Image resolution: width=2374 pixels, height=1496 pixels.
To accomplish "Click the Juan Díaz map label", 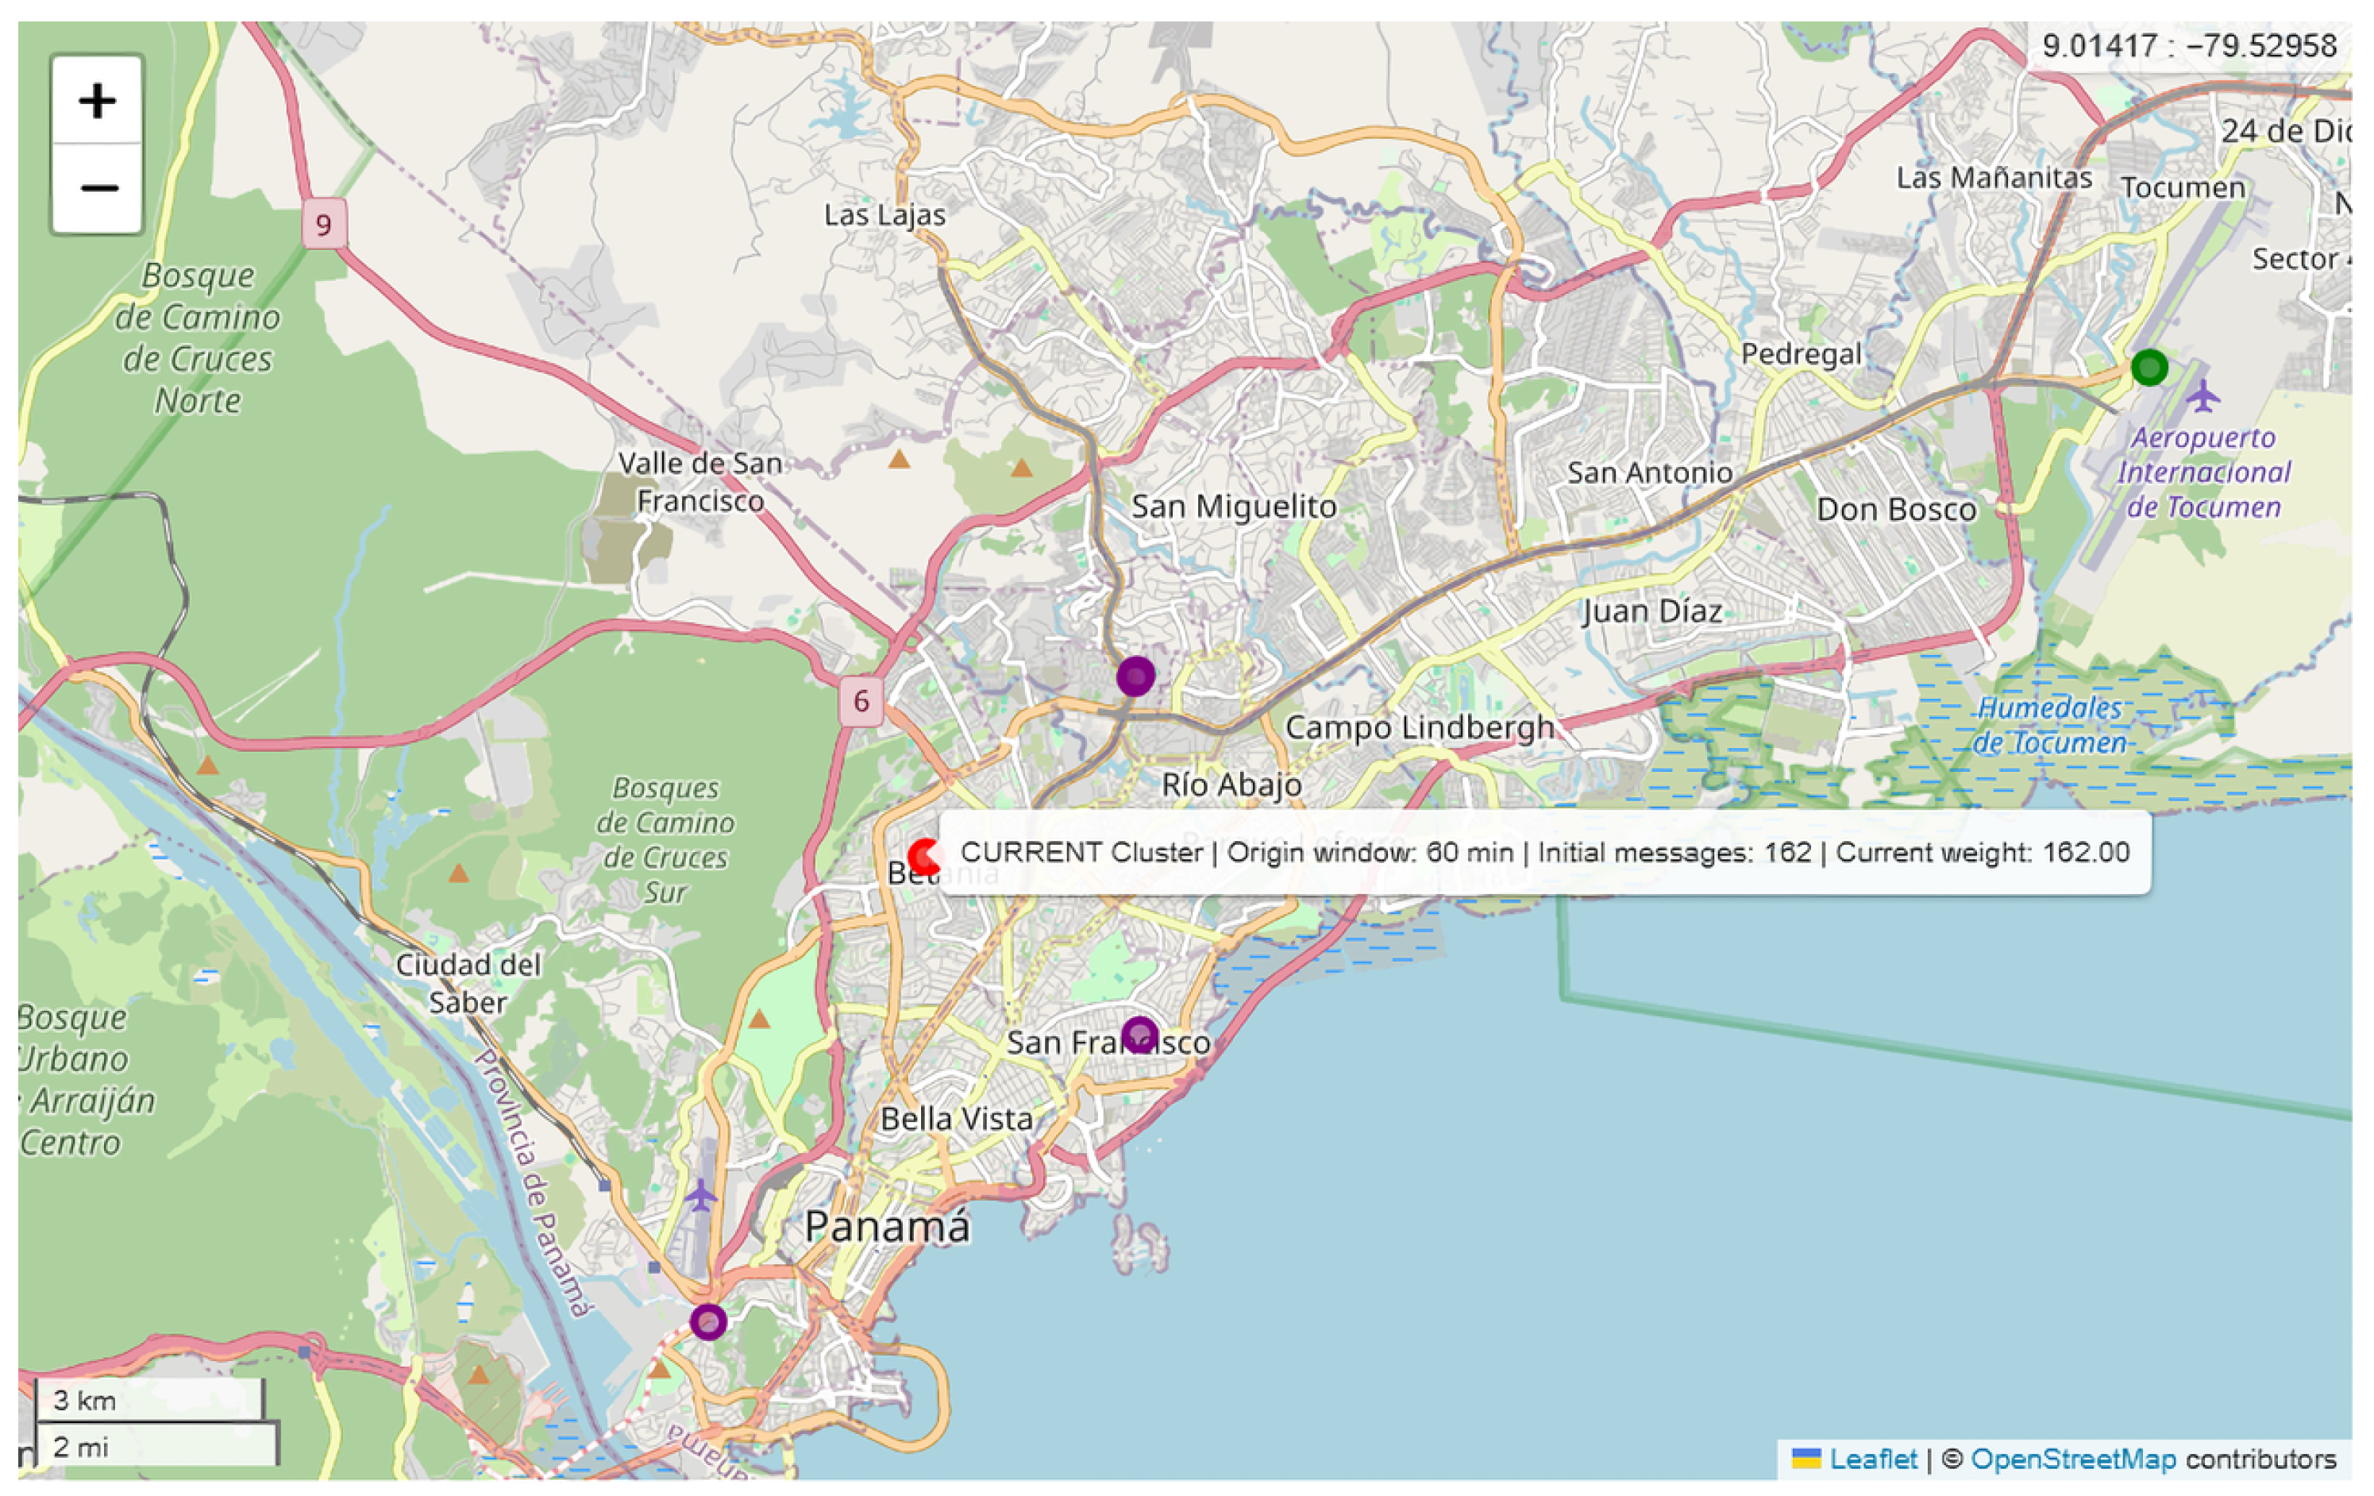I will 1652,611.
